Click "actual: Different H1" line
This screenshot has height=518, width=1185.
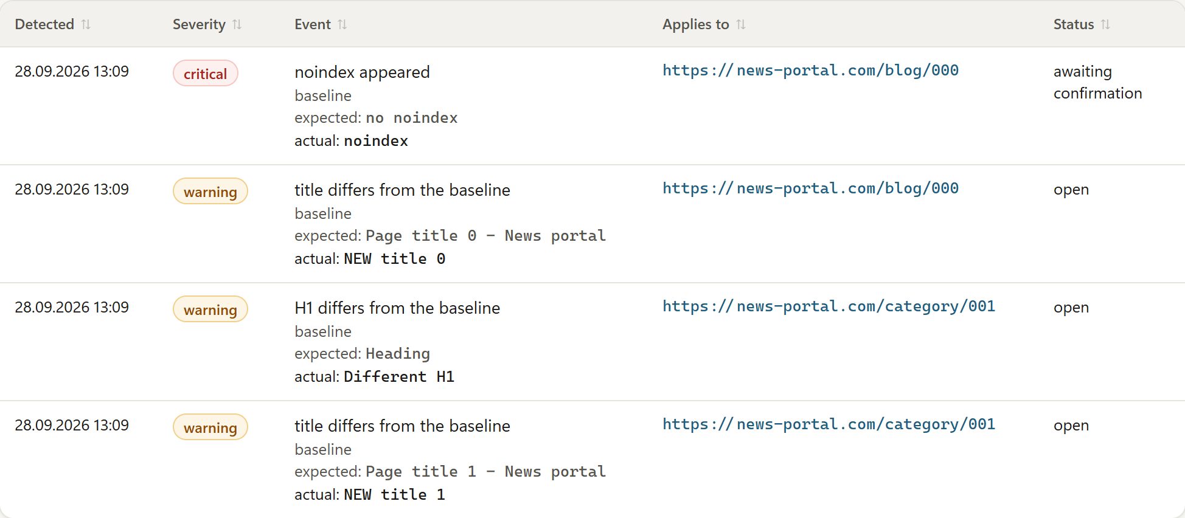[374, 377]
